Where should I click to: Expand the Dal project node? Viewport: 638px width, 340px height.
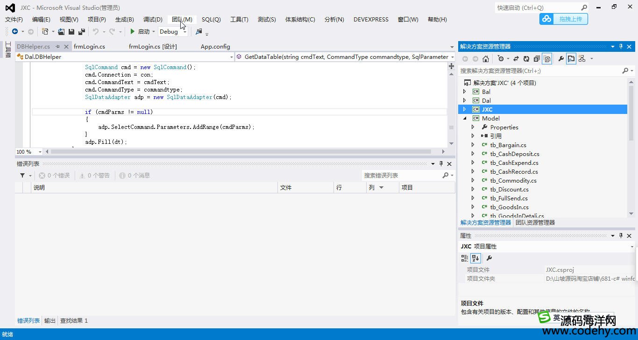point(464,100)
